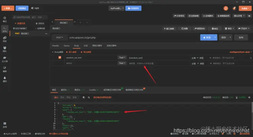Click the rocket icon at top right
The height and width of the screenshot is (137, 253).
(x=234, y=8)
